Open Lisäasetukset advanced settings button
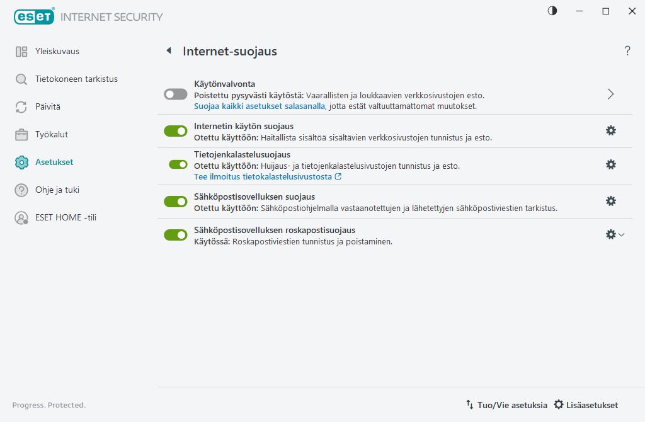 pyautogui.click(x=586, y=405)
